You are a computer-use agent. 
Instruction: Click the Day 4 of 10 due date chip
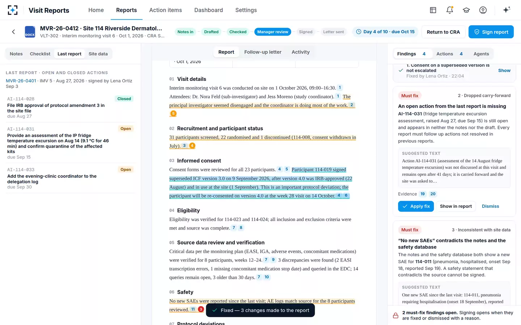[385, 32]
